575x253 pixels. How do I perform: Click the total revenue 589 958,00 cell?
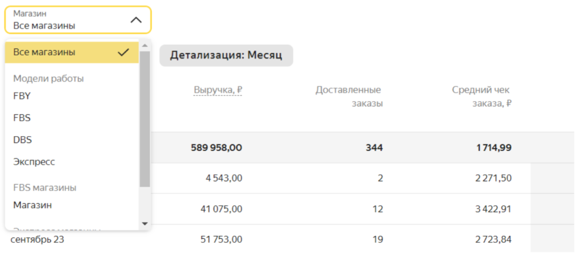(216, 148)
